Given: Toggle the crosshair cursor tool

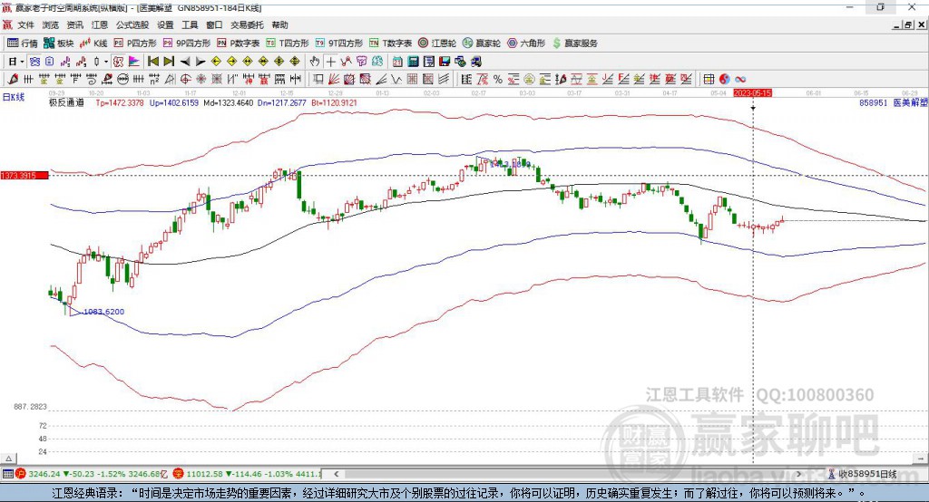Looking at the screenshot, I should pyautogui.click(x=330, y=62).
